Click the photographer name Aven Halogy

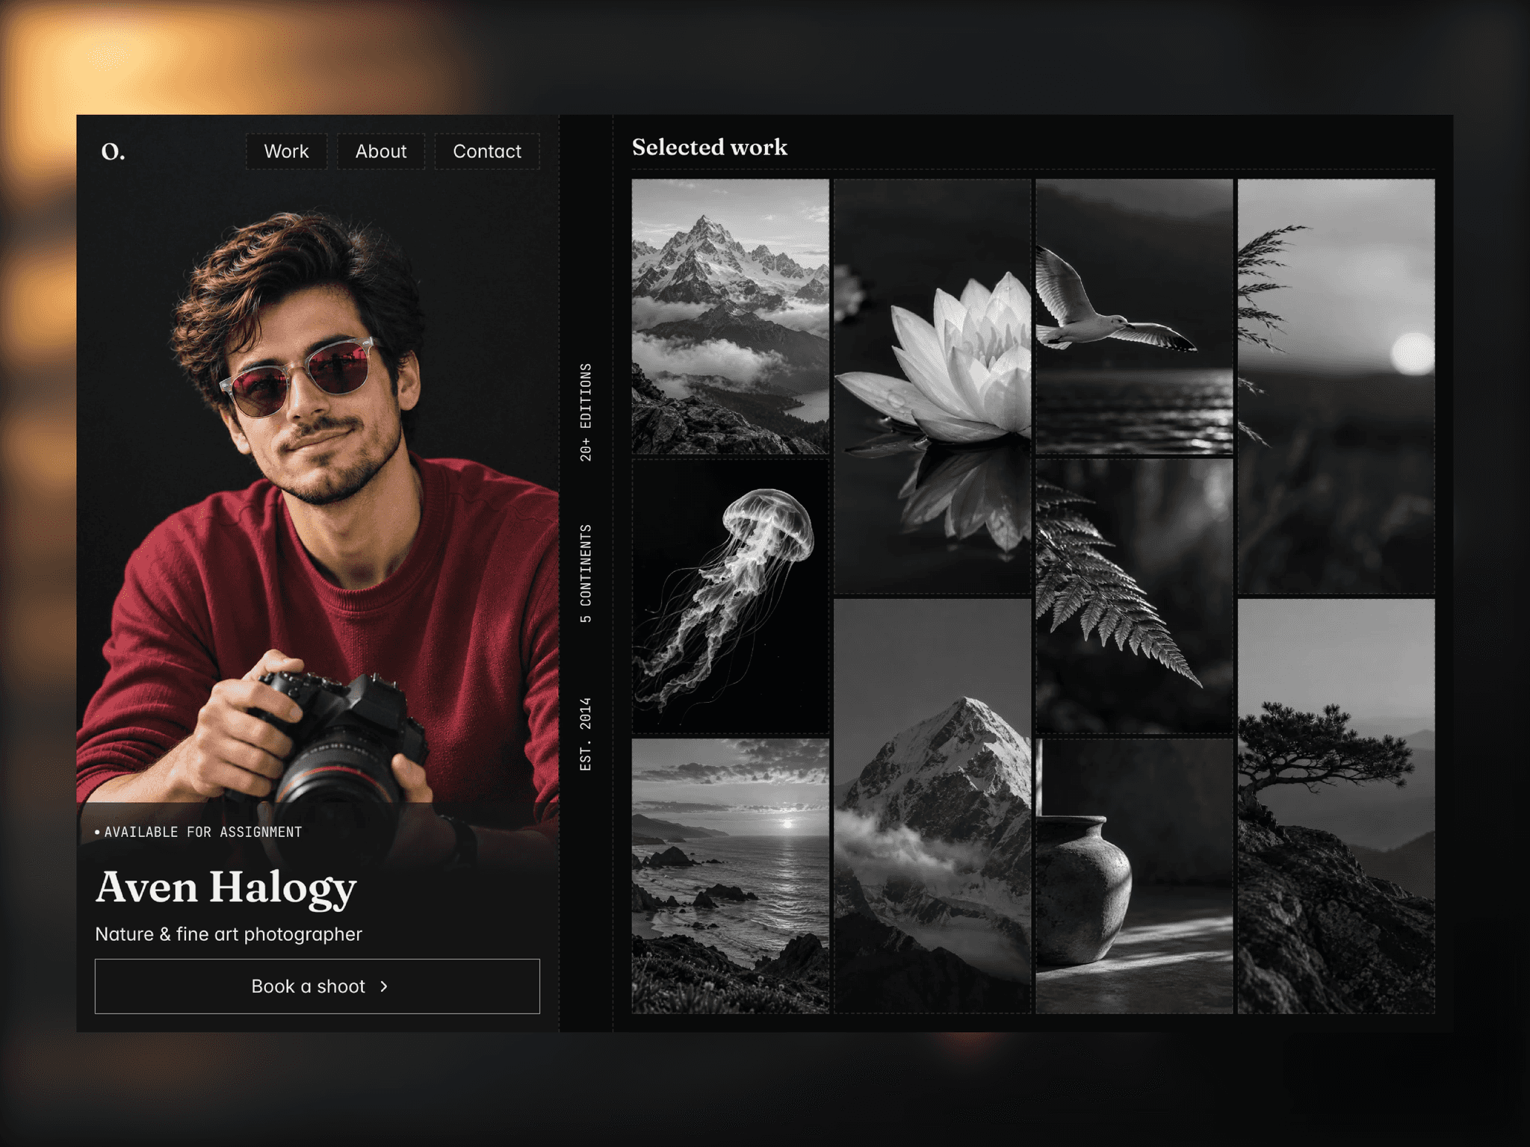pos(226,888)
